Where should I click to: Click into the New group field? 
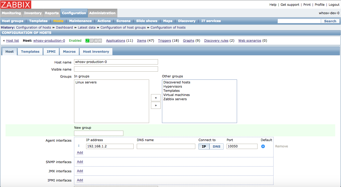tap(99, 133)
